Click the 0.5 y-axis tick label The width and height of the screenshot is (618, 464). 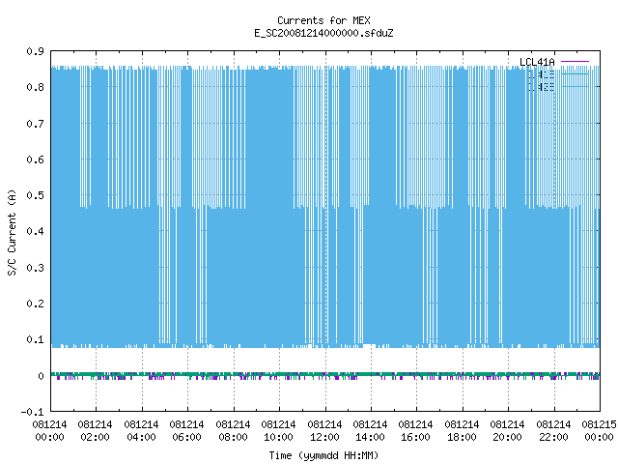tap(35, 195)
